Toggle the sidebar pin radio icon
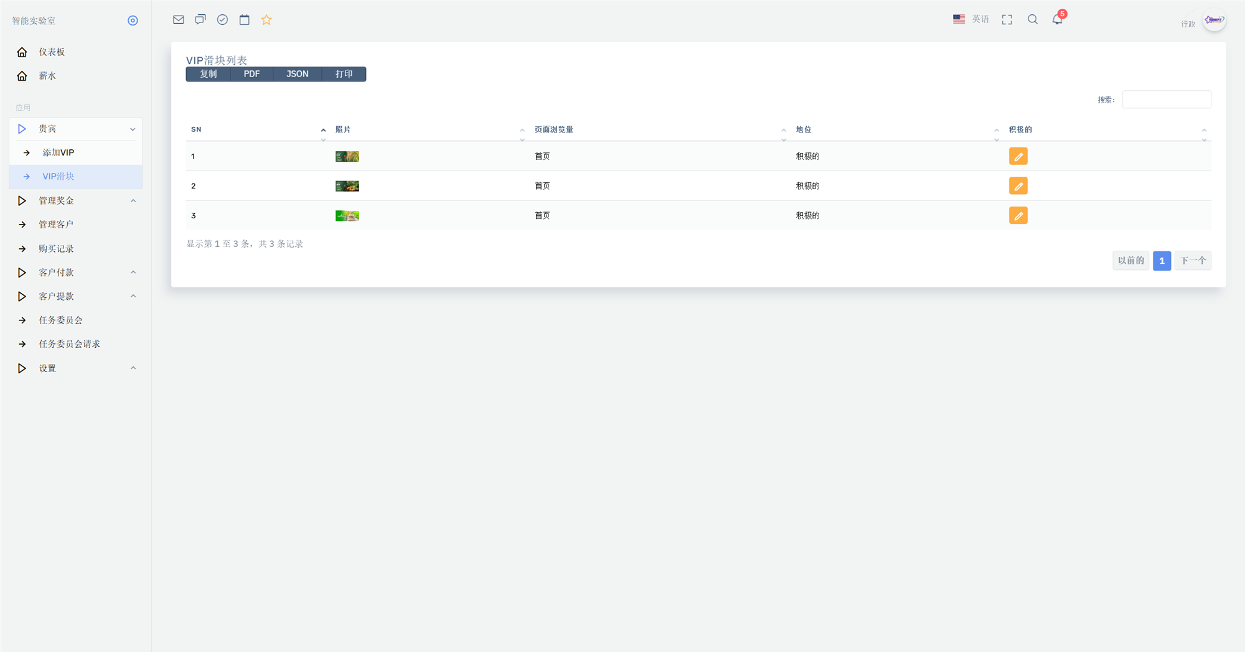This screenshot has height=652, width=1245. coord(133,21)
